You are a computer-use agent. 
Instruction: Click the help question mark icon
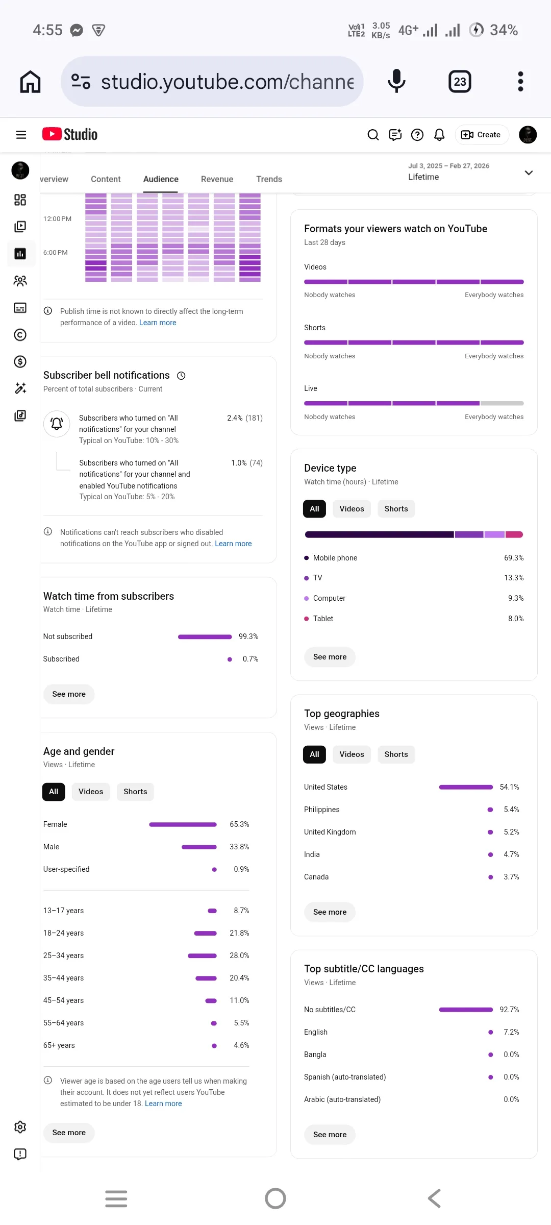pos(417,135)
